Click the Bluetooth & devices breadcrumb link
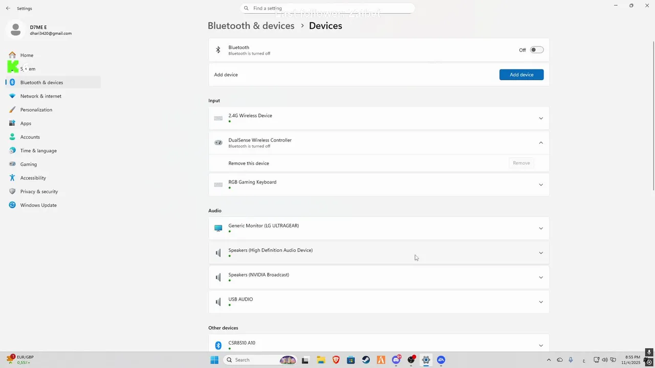Screen dimensions: 655x368 [x=251, y=26]
